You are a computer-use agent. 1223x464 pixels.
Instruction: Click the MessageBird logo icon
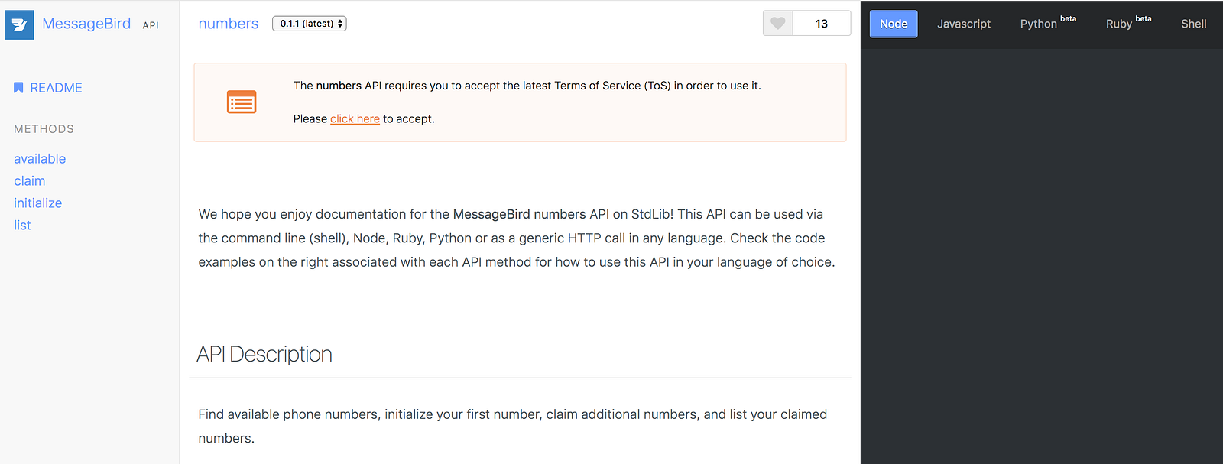(19, 24)
